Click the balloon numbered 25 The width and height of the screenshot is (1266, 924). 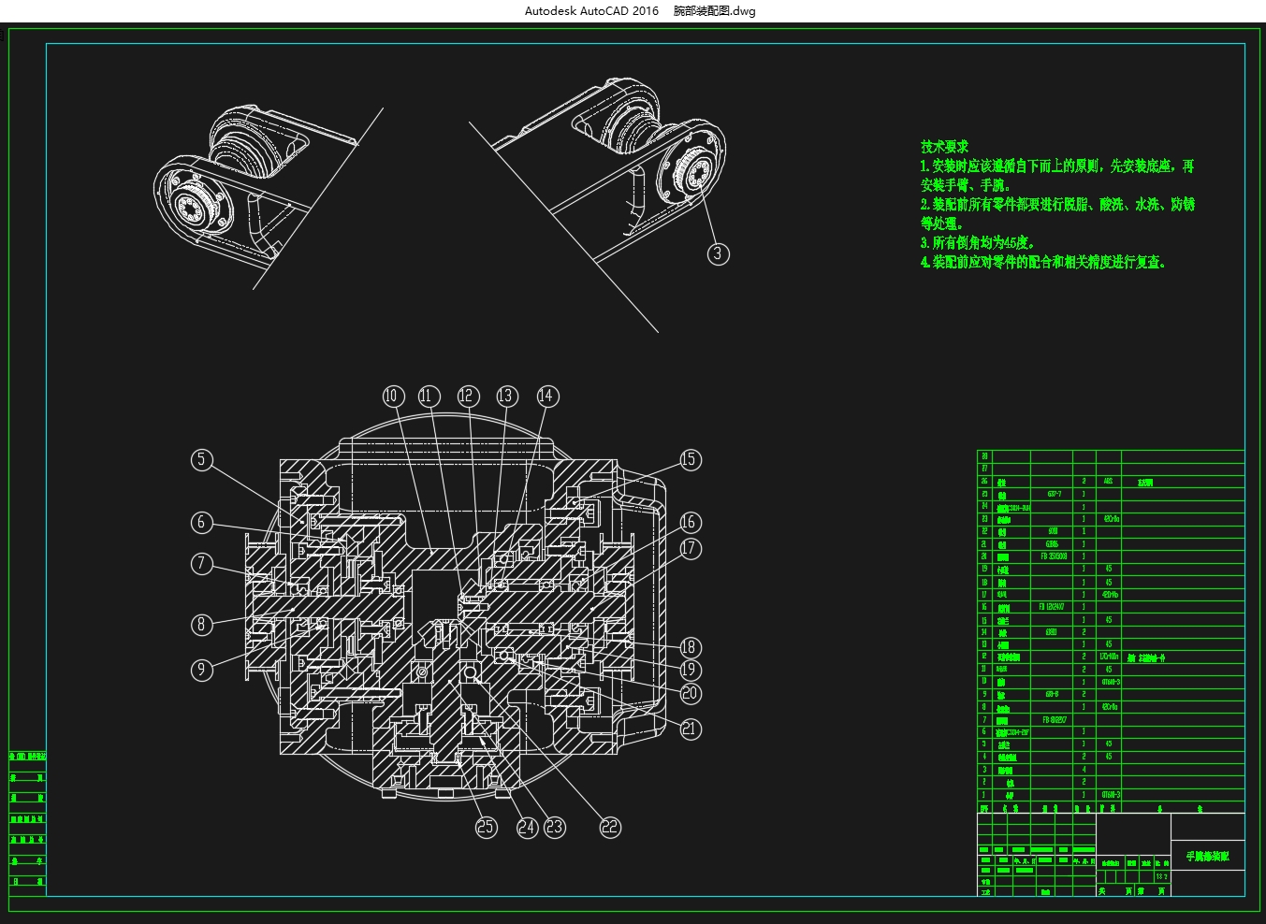coord(486,827)
